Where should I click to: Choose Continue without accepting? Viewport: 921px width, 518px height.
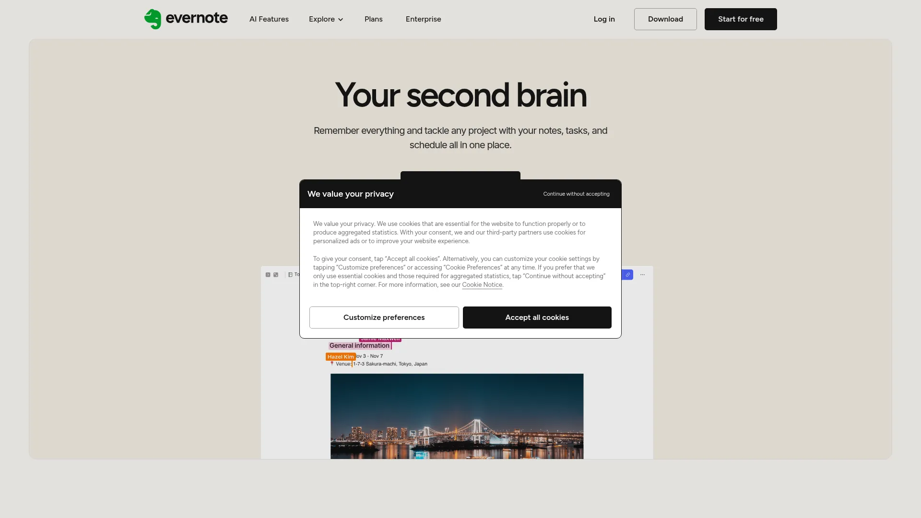click(x=576, y=194)
